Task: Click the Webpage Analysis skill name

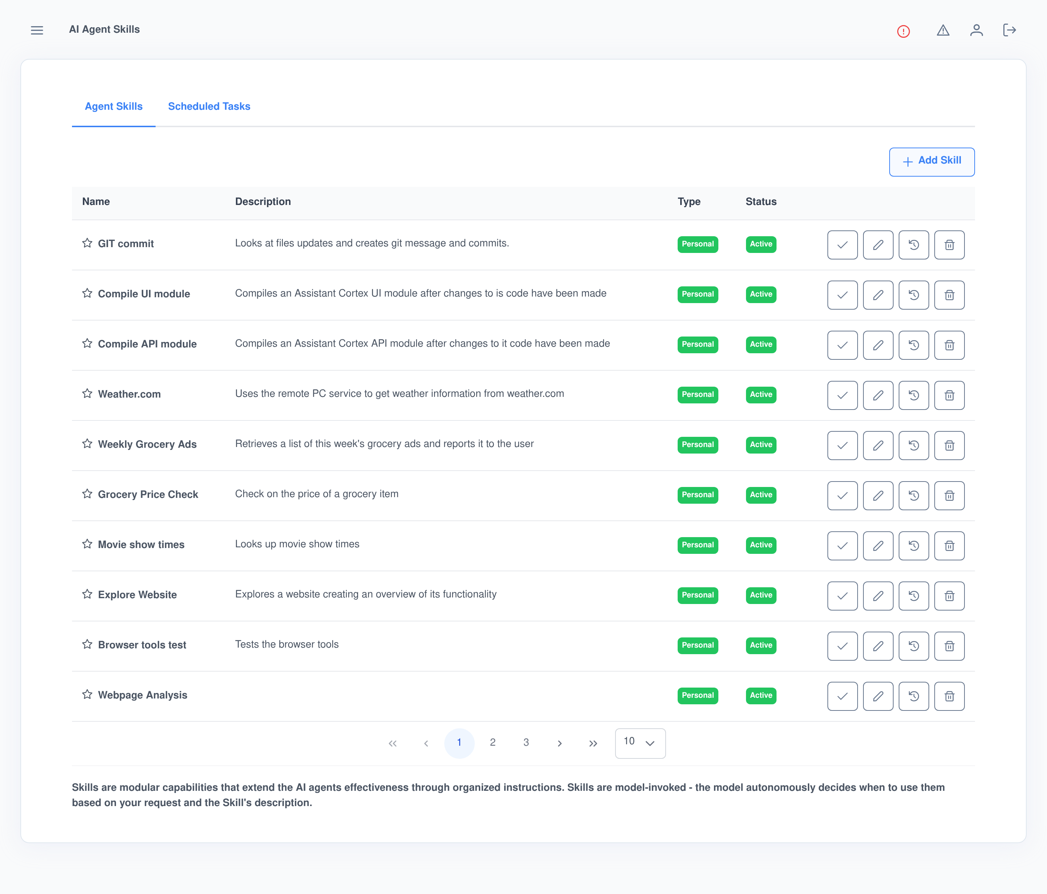Action: pyautogui.click(x=143, y=695)
